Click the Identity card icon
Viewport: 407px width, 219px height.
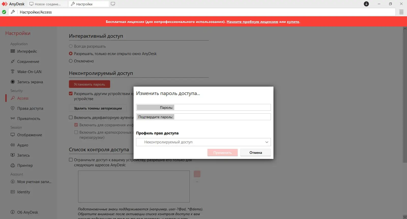pos(13,192)
